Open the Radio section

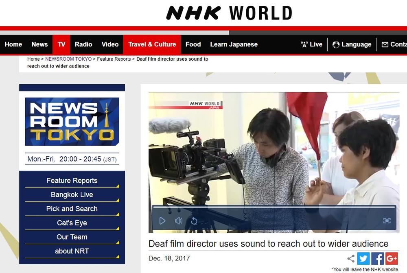pos(83,44)
